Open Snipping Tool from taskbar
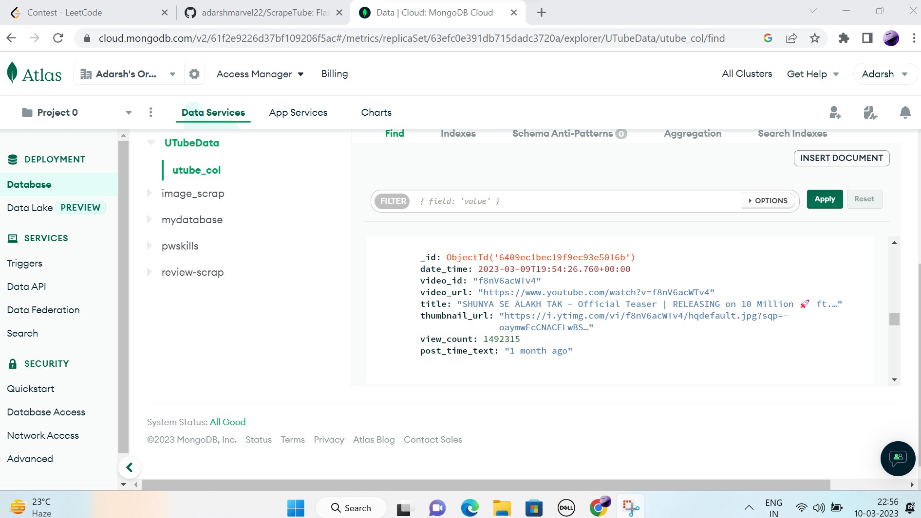 point(631,508)
